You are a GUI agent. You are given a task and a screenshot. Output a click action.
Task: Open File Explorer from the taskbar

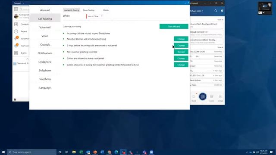[x=74, y=152]
